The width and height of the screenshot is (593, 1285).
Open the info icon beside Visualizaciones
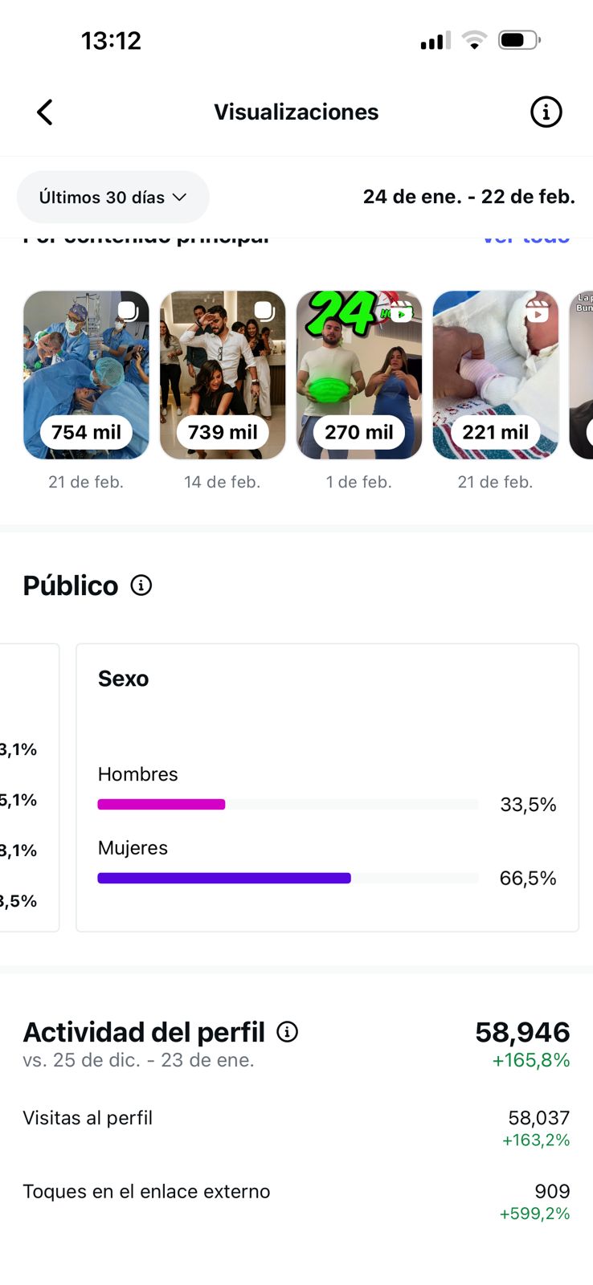point(546,112)
